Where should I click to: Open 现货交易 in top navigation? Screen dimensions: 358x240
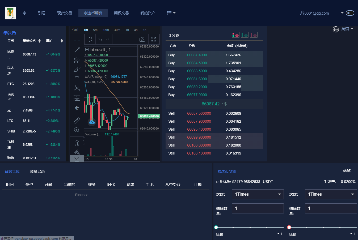(x=65, y=13)
